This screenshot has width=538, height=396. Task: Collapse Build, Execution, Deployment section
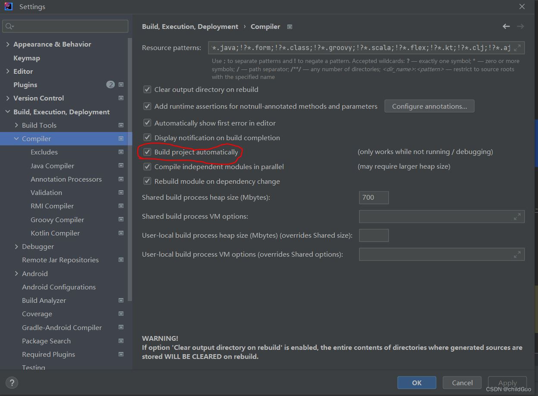pyautogui.click(x=8, y=112)
